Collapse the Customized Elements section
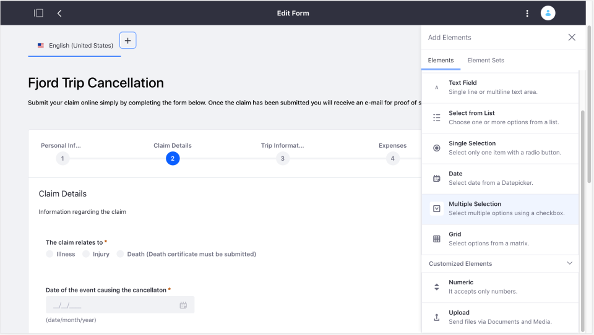 (570, 263)
